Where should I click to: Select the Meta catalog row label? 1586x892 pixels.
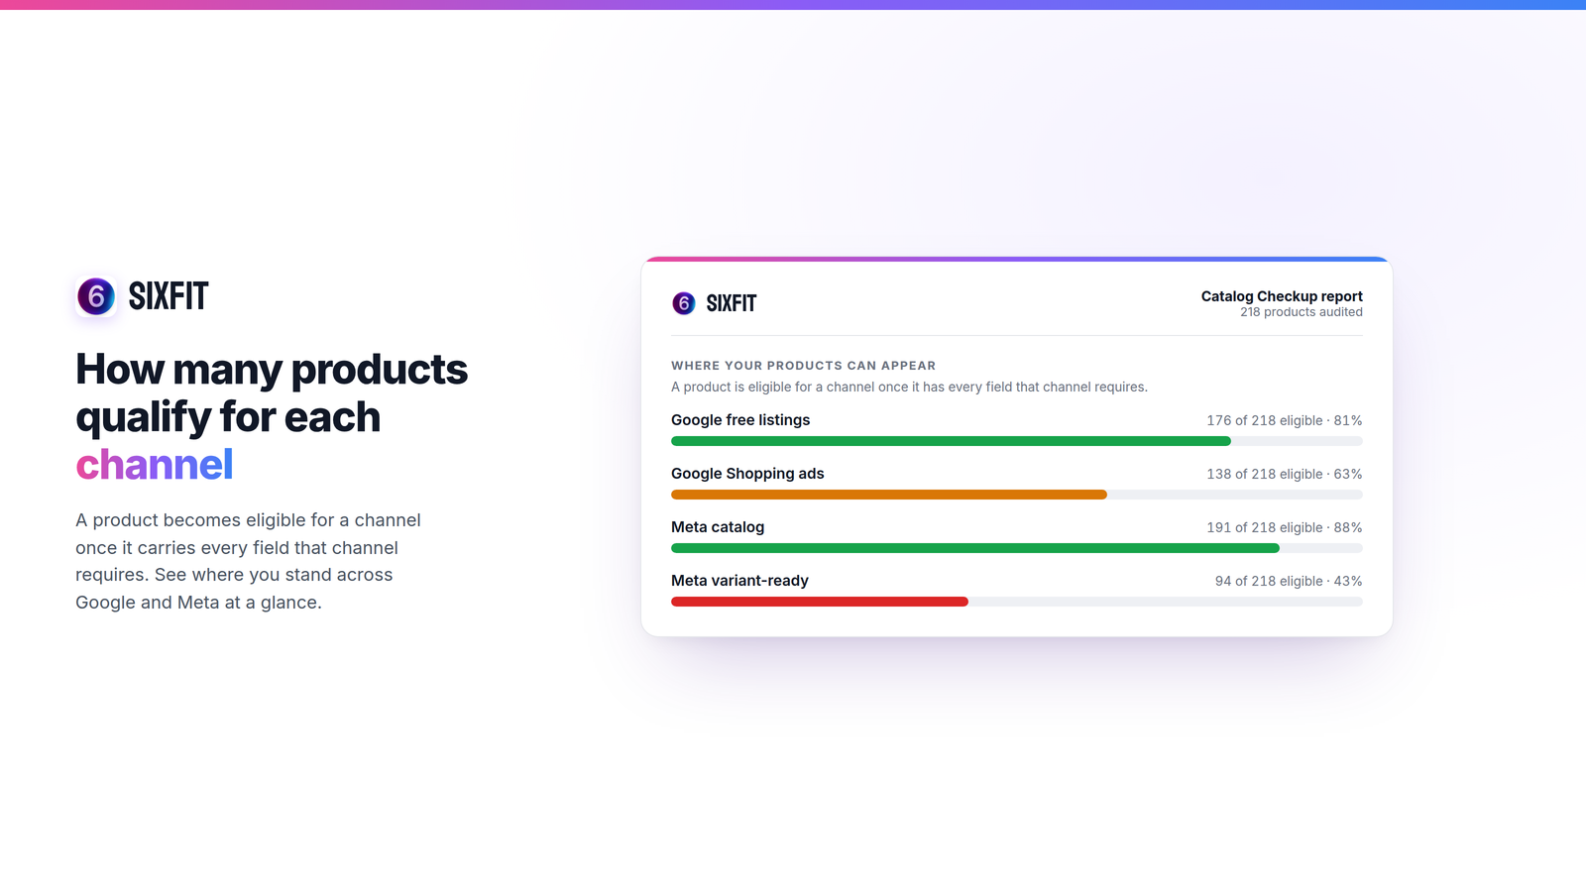[718, 527]
